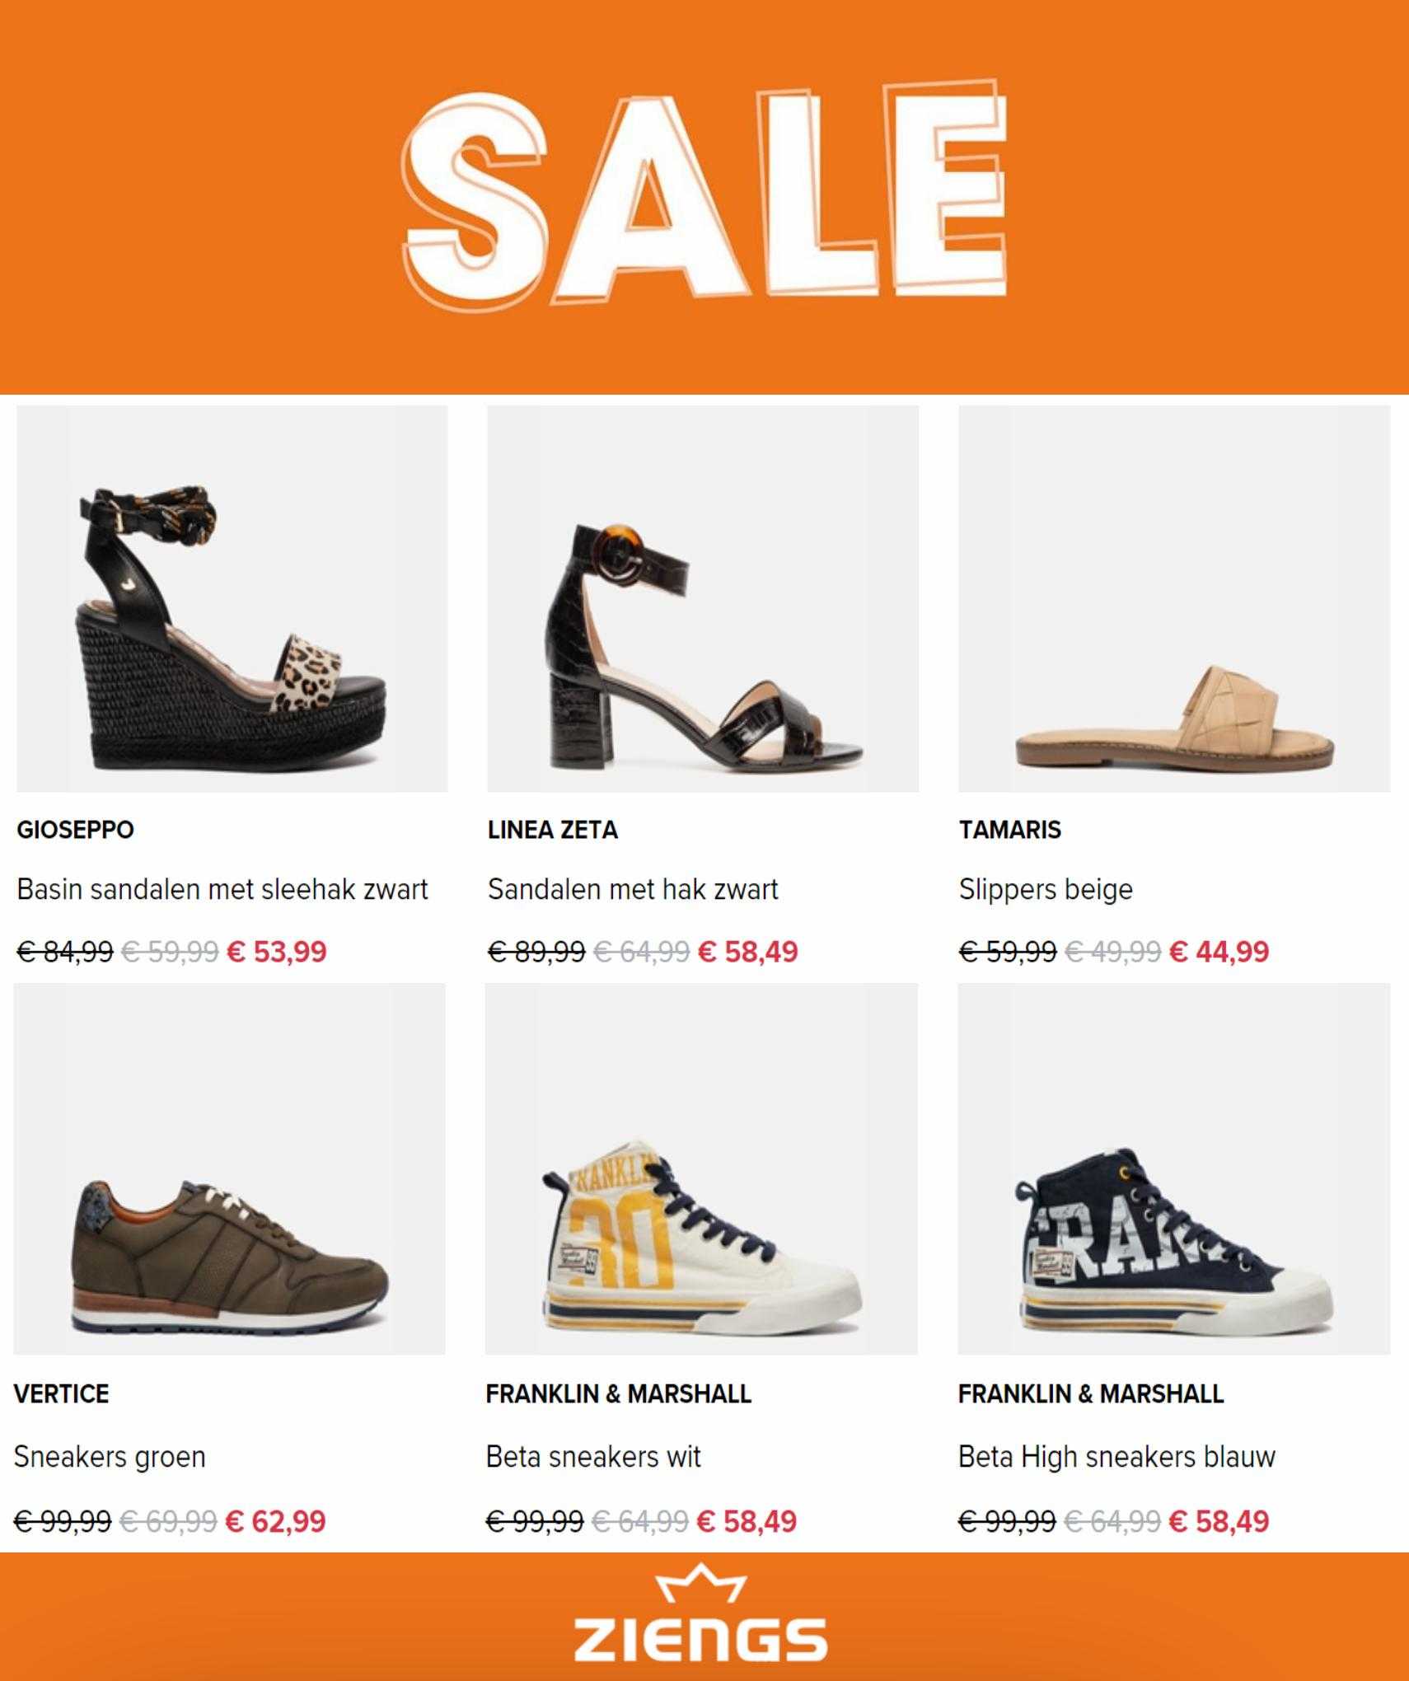Select 'Sneakers groen' product title
Screen dimensions: 1409x1681
coord(110,1458)
